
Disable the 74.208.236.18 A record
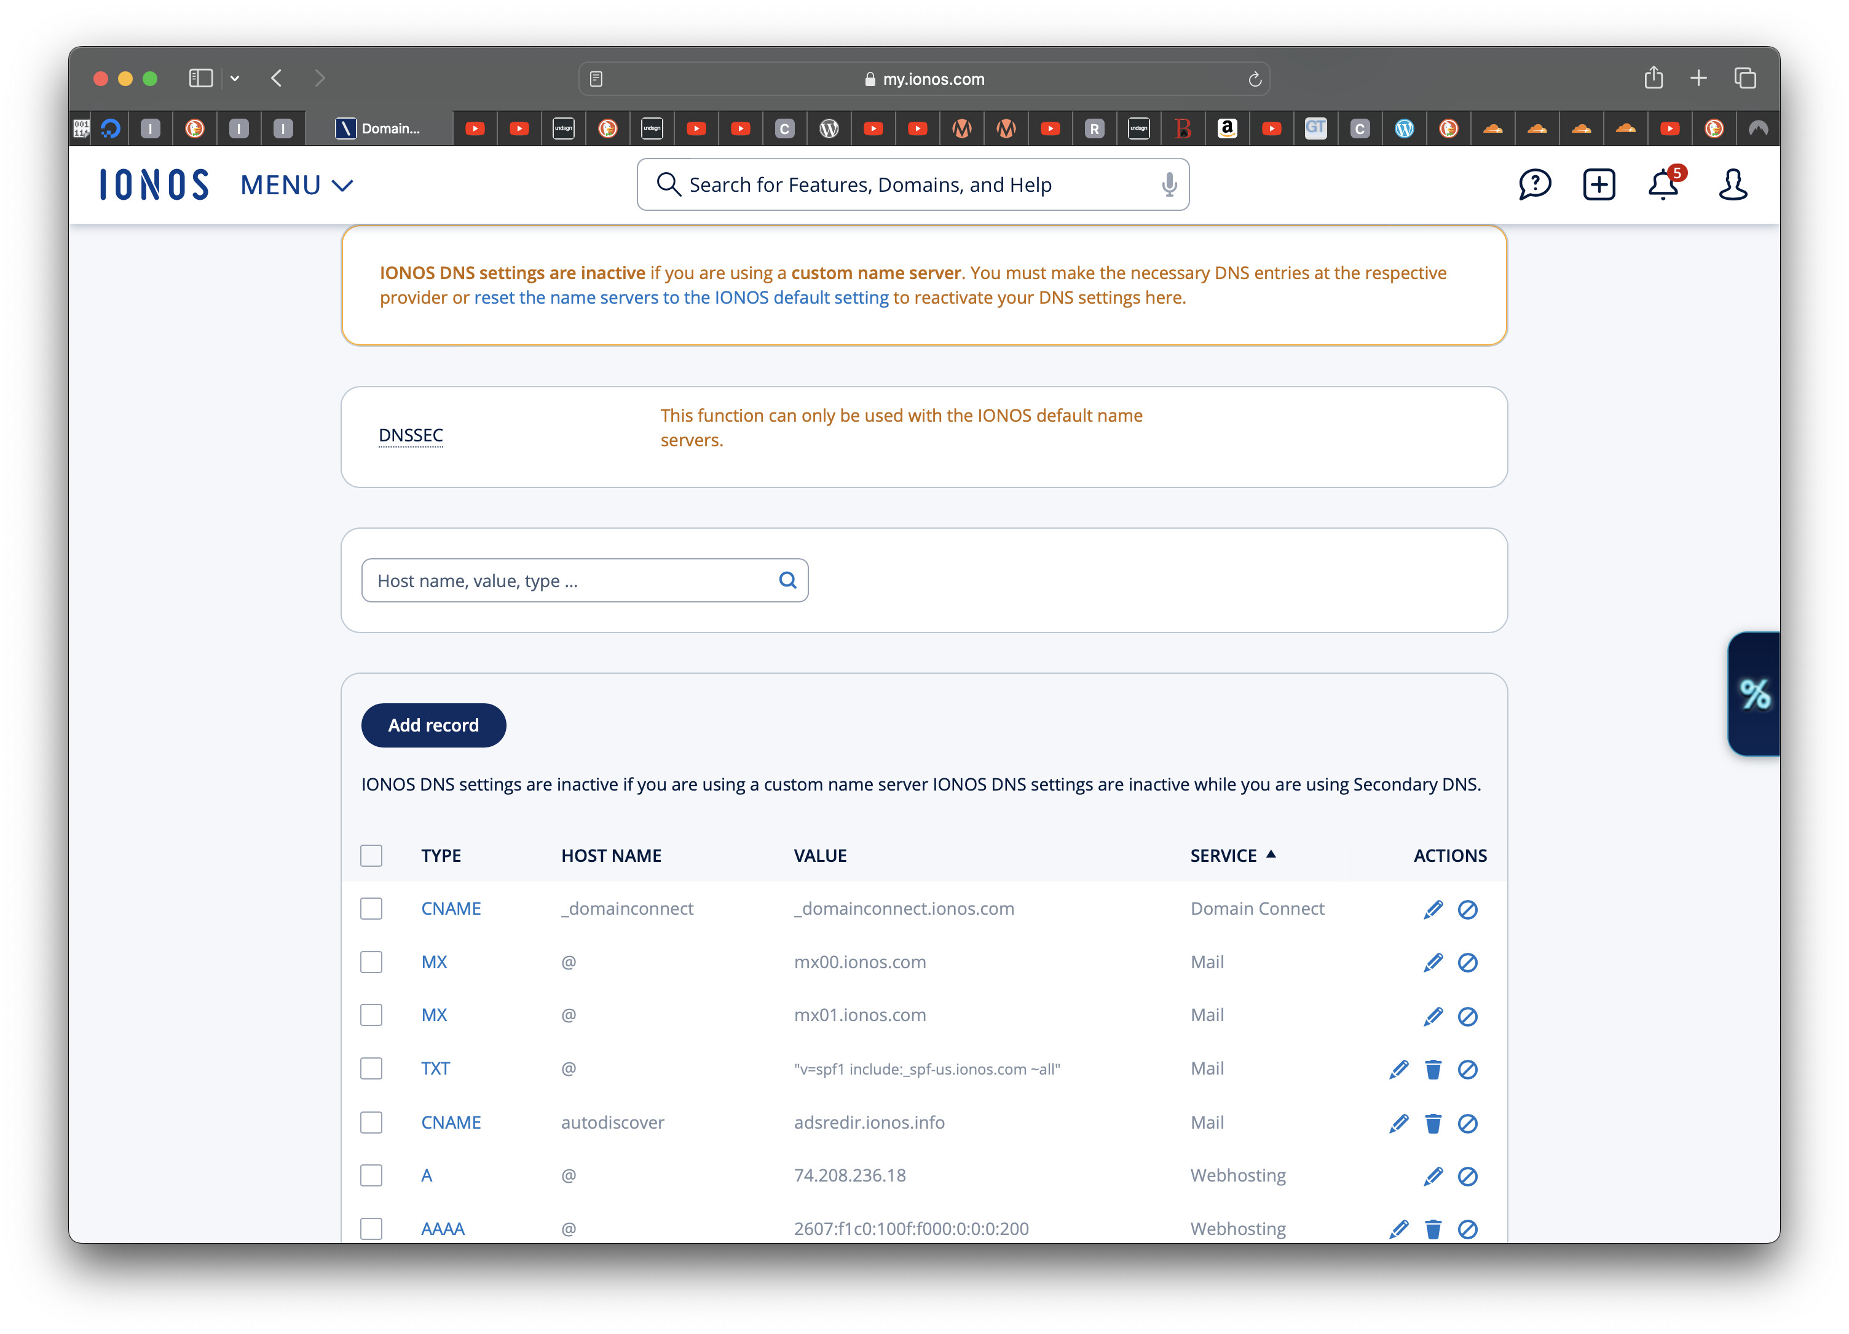tap(1467, 1176)
